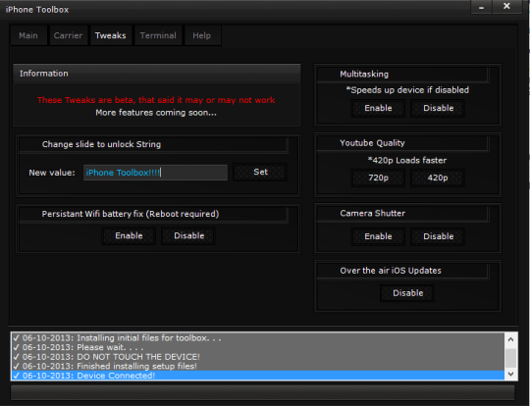530x406 pixels.
Task: Enable Persistant Wifi battery fix
Action: [x=129, y=235]
